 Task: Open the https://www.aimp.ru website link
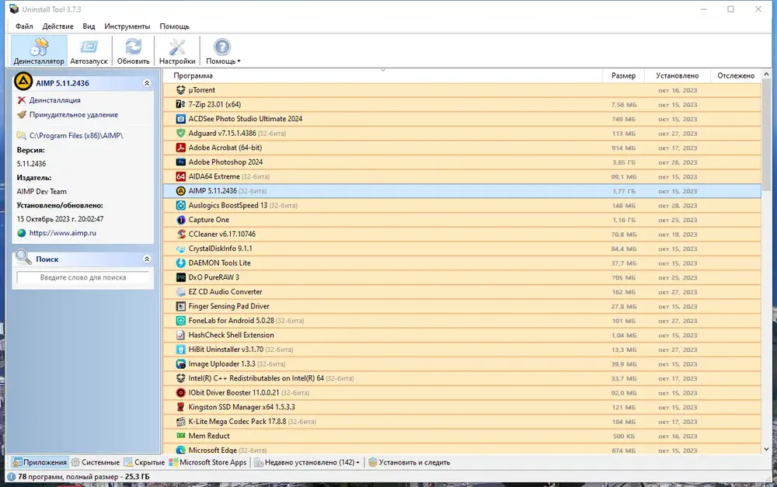point(62,233)
